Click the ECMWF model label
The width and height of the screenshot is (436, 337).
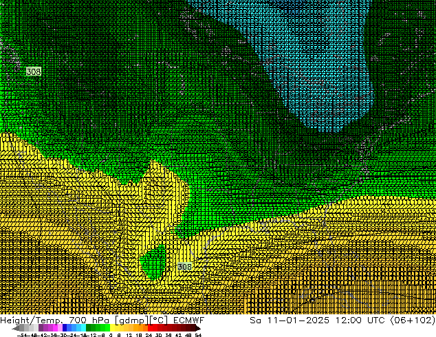click(x=189, y=320)
